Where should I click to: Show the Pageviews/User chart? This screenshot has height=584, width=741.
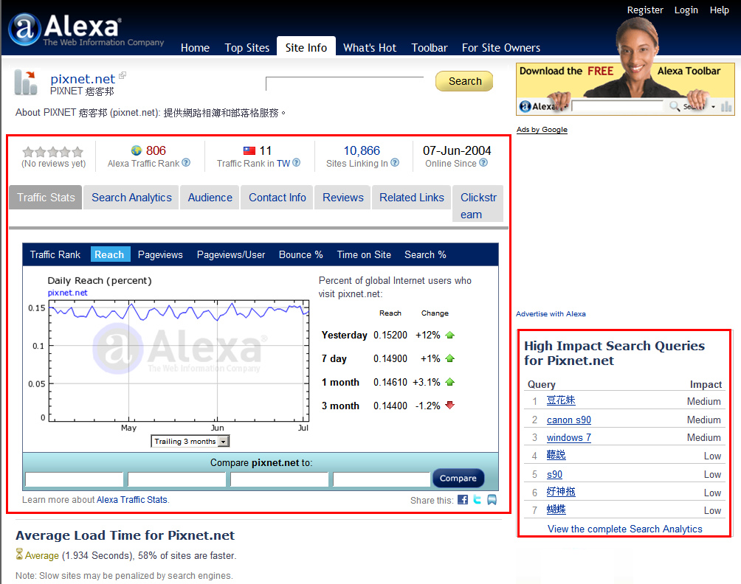(x=230, y=254)
